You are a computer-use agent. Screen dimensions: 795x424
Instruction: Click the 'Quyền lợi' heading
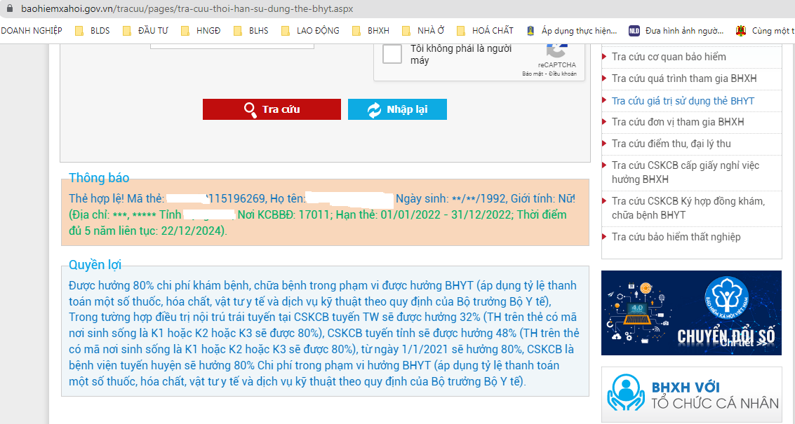pyautogui.click(x=95, y=265)
